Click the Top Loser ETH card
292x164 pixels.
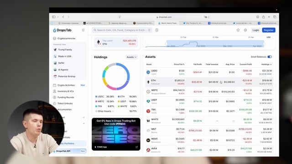(116, 42)
